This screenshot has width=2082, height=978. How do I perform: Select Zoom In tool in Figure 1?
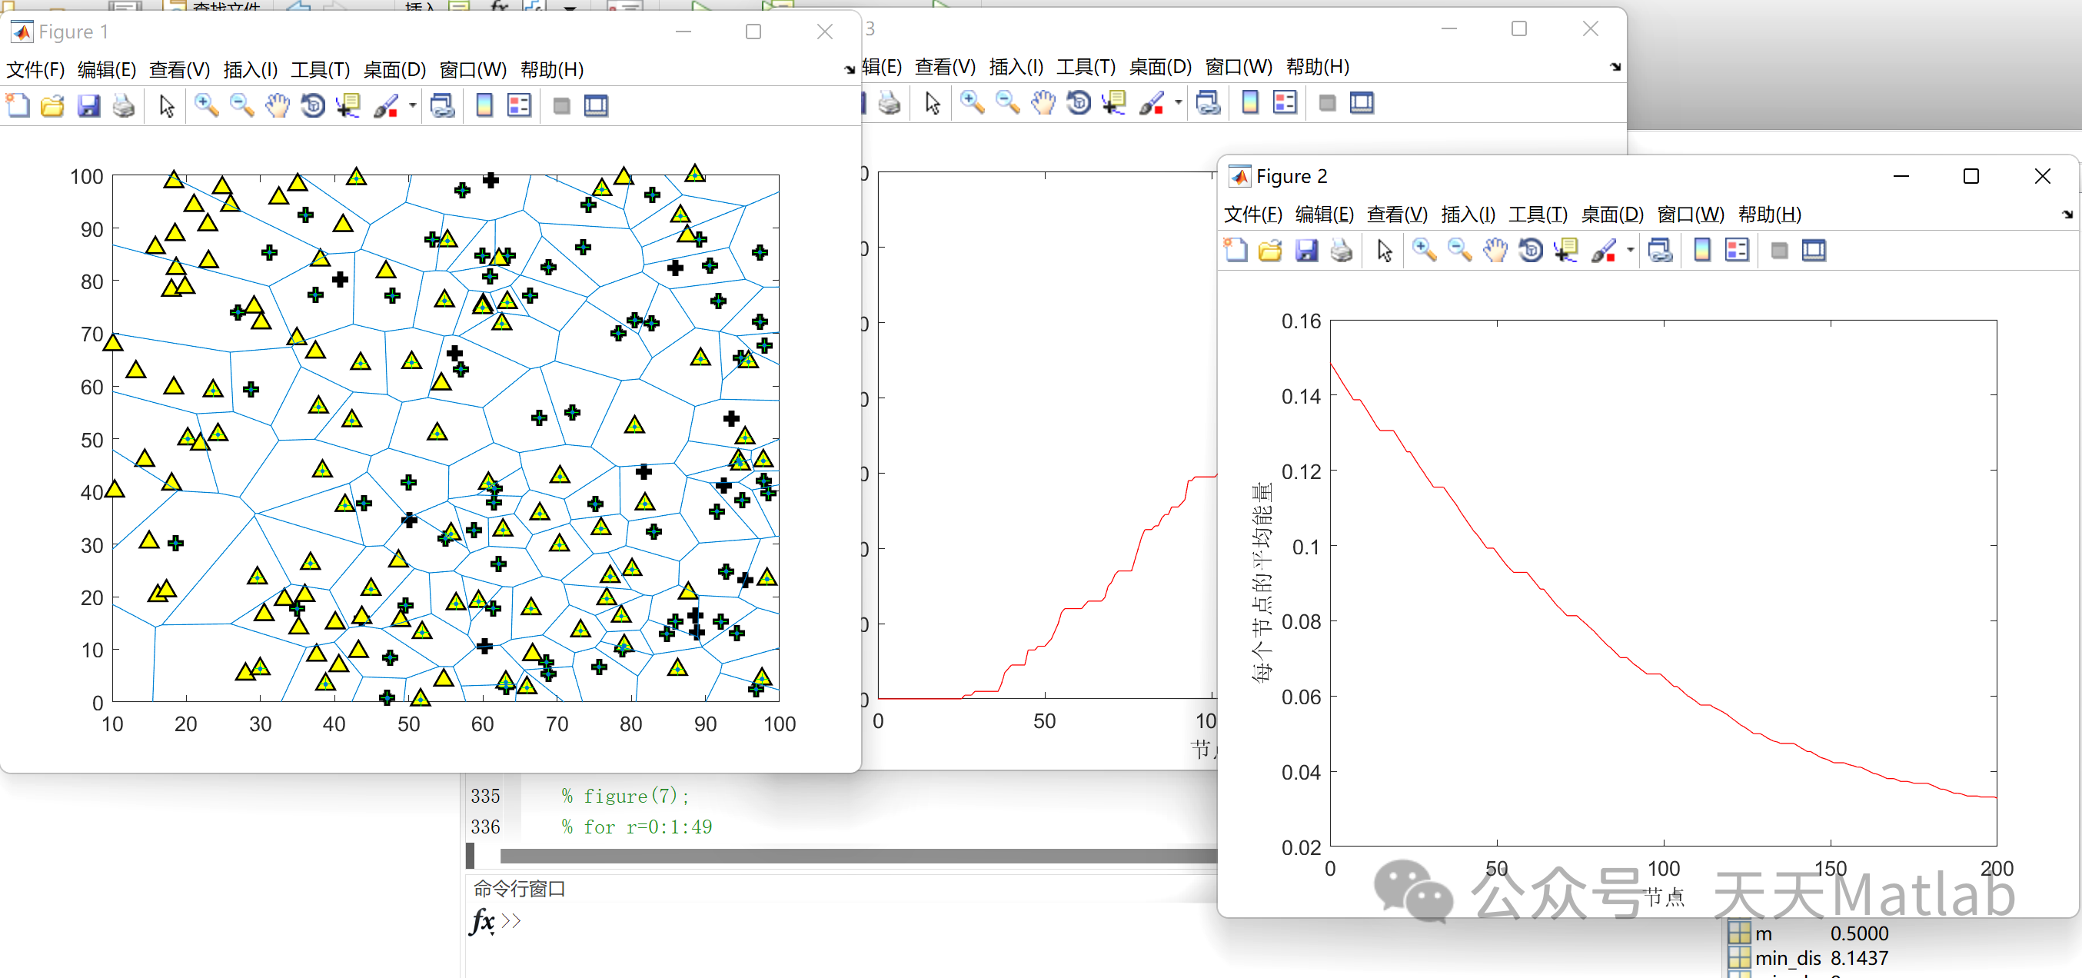pyautogui.click(x=206, y=106)
